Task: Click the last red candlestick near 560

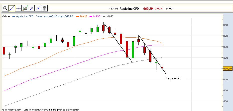Action: (162, 68)
